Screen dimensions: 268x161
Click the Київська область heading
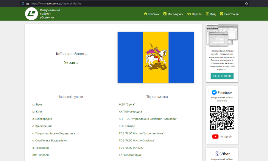(x=71, y=54)
